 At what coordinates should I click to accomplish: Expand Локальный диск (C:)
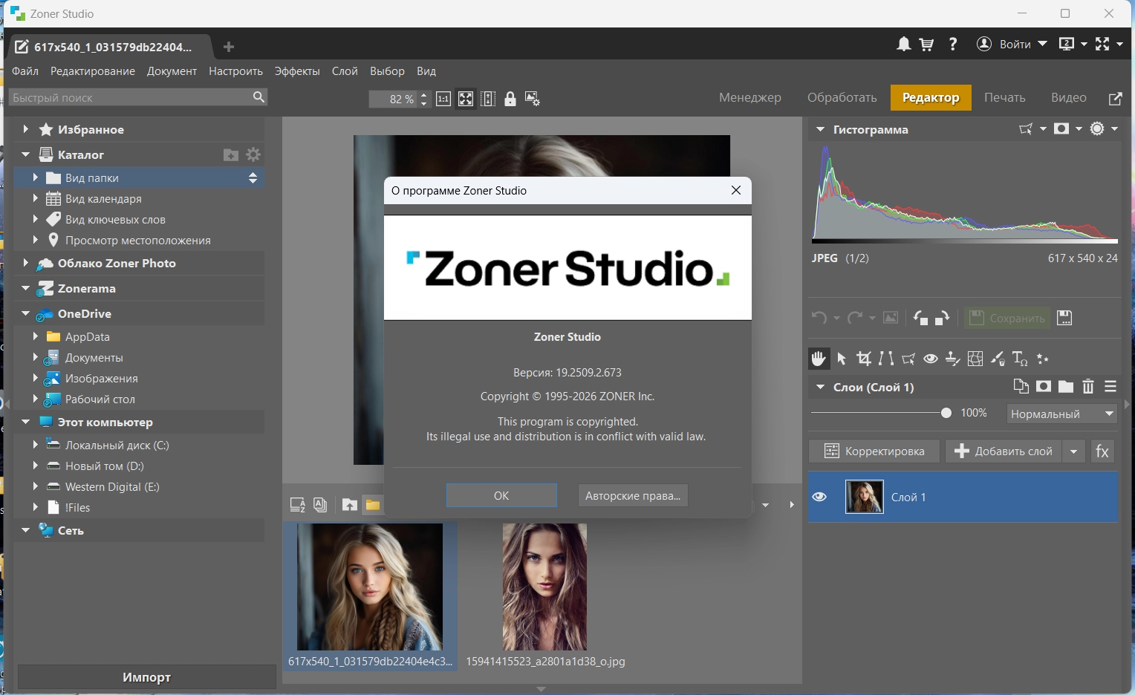coord(35,445)
